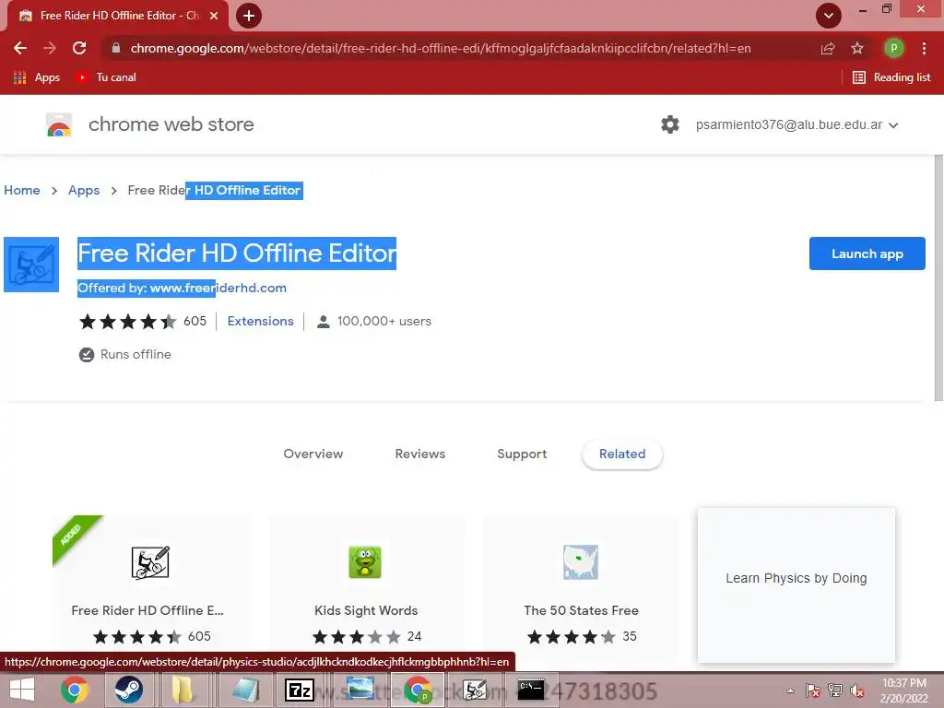Click the share page icon
944x708 pixels.
click(x=828, y=48)
